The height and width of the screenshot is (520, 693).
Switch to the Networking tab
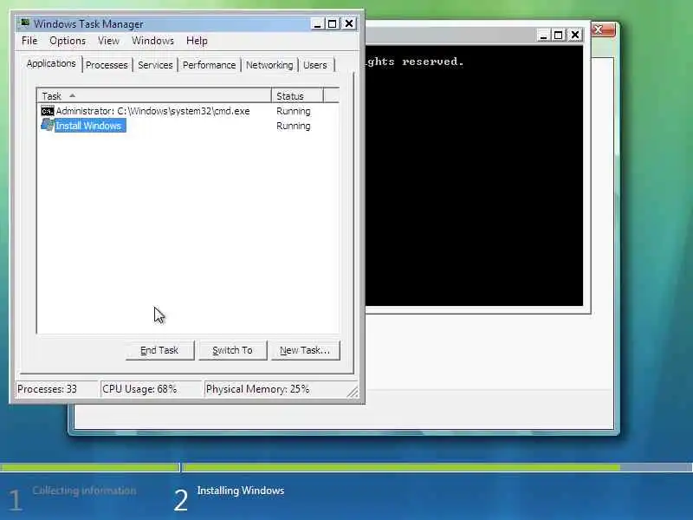tap(269, 65)
